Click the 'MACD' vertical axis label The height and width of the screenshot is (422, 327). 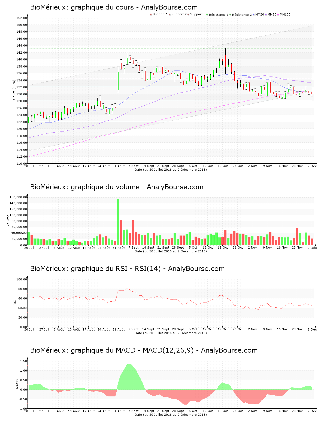(x=17, y=384)
